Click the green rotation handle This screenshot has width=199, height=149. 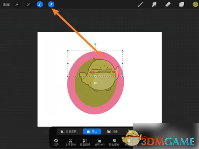[x=95, y=44]
